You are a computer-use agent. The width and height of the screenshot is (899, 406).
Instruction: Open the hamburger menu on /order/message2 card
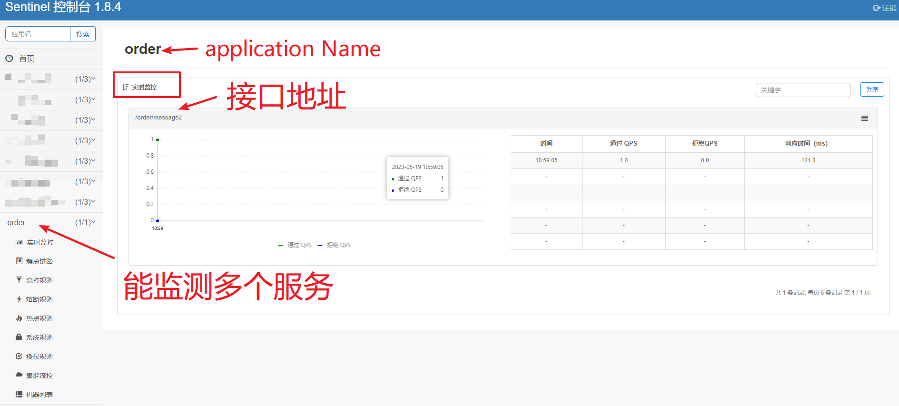[x=865, y=119]
